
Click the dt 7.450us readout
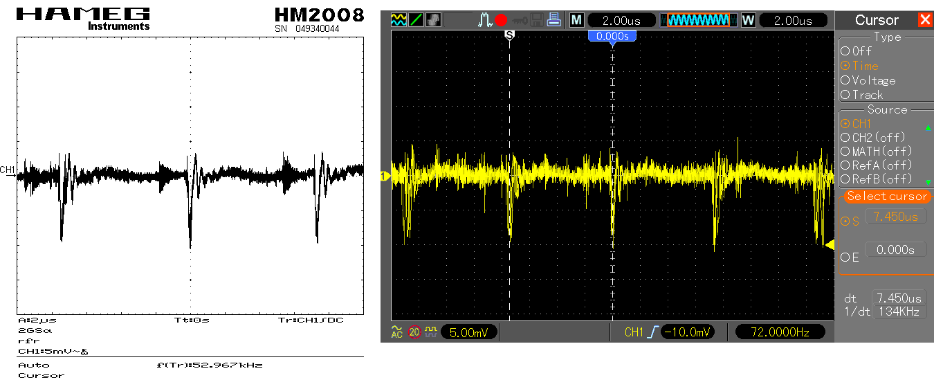coord(899,298)
